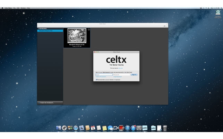This screenshot has height=139, width=223.
Task: Click the clock in the menu bar
Action: (x=215, y=8)
